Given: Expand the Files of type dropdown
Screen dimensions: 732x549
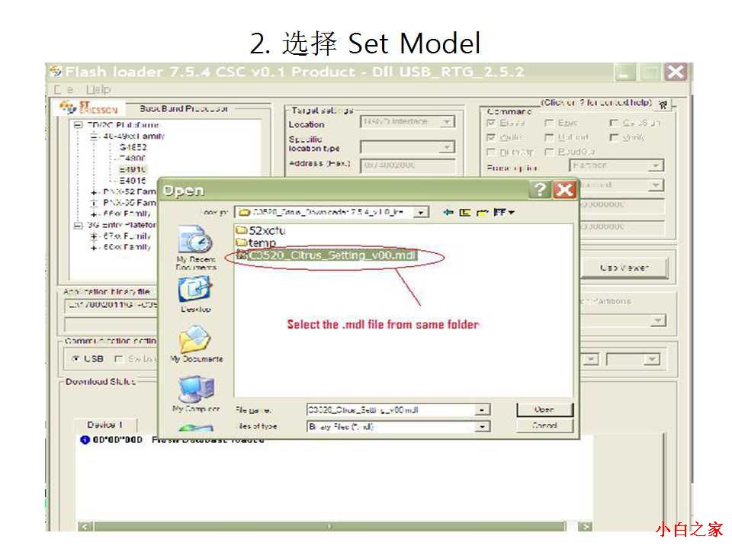Looking at the screenshot, I should pos(481,427).
